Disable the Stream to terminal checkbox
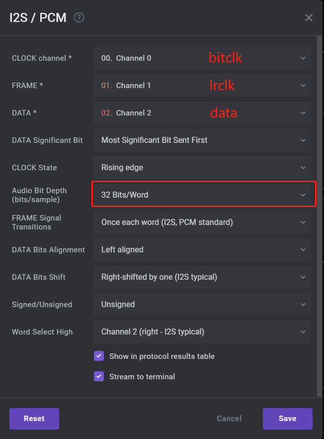324x439 pixels. pyautogui.click(x=99, y=376)
